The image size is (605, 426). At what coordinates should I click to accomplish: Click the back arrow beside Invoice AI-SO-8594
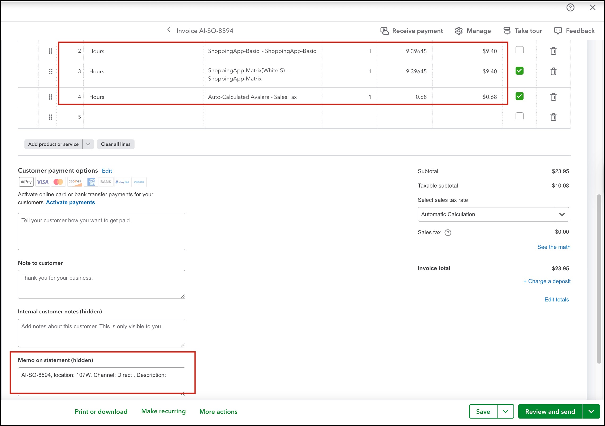click(x=169, y=30)
